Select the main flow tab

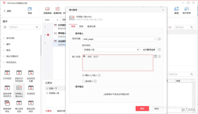47,20
